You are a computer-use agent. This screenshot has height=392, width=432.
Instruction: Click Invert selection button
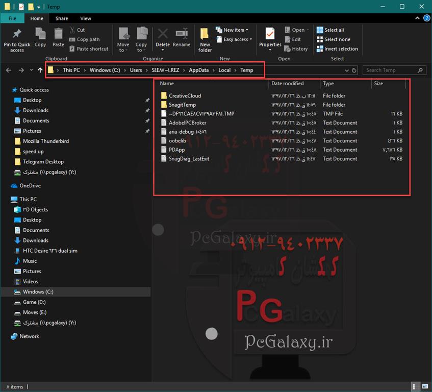point(337,49)
